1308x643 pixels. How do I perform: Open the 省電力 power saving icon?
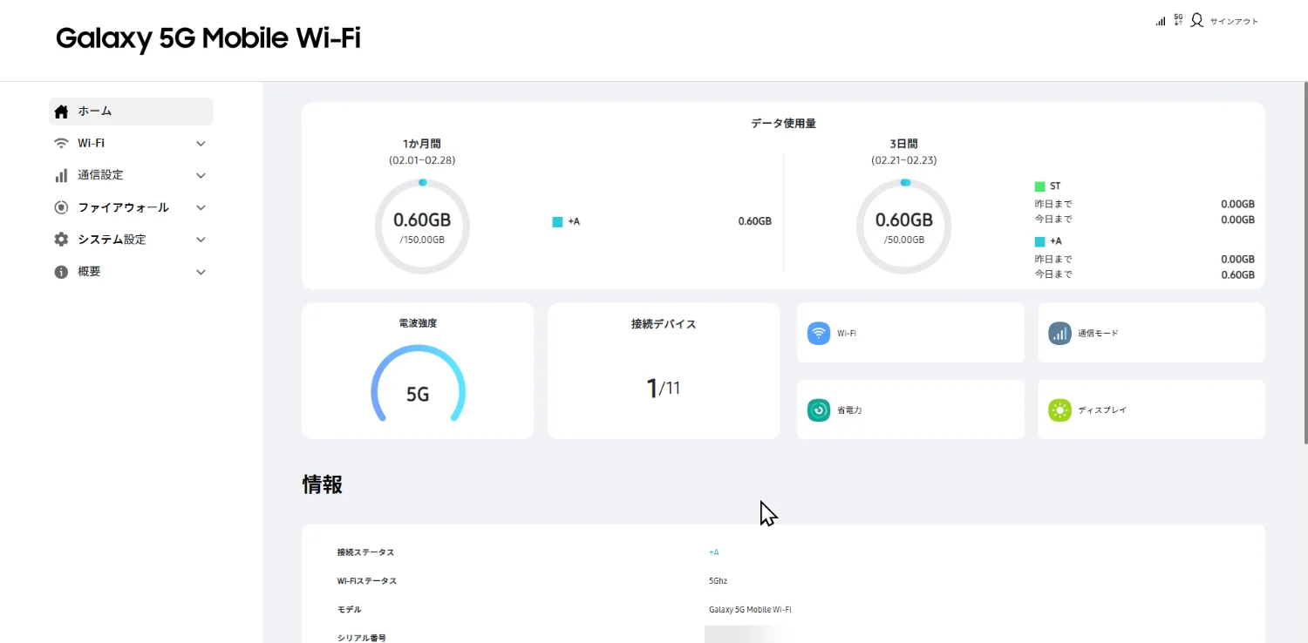818,409
